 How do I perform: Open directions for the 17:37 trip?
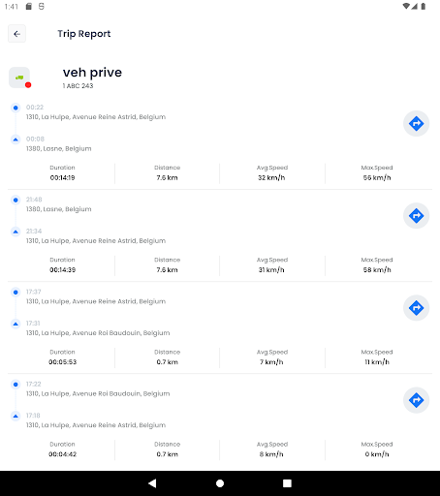click(416, 308)
